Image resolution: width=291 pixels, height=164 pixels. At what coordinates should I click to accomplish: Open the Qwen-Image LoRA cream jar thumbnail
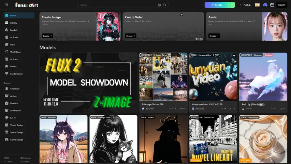(263, 139)
